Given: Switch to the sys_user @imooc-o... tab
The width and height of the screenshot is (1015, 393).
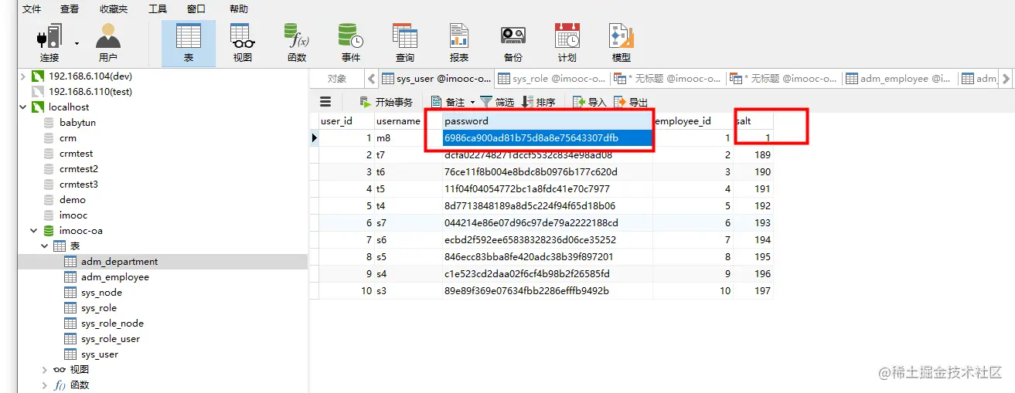Looking at the screenshot, I should (x=436, y=78).
